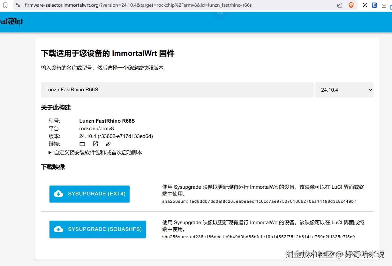Click the ImmortalWrt logo in the header
The width and height of the screenshot is (392, 266).
coord(11,22)
